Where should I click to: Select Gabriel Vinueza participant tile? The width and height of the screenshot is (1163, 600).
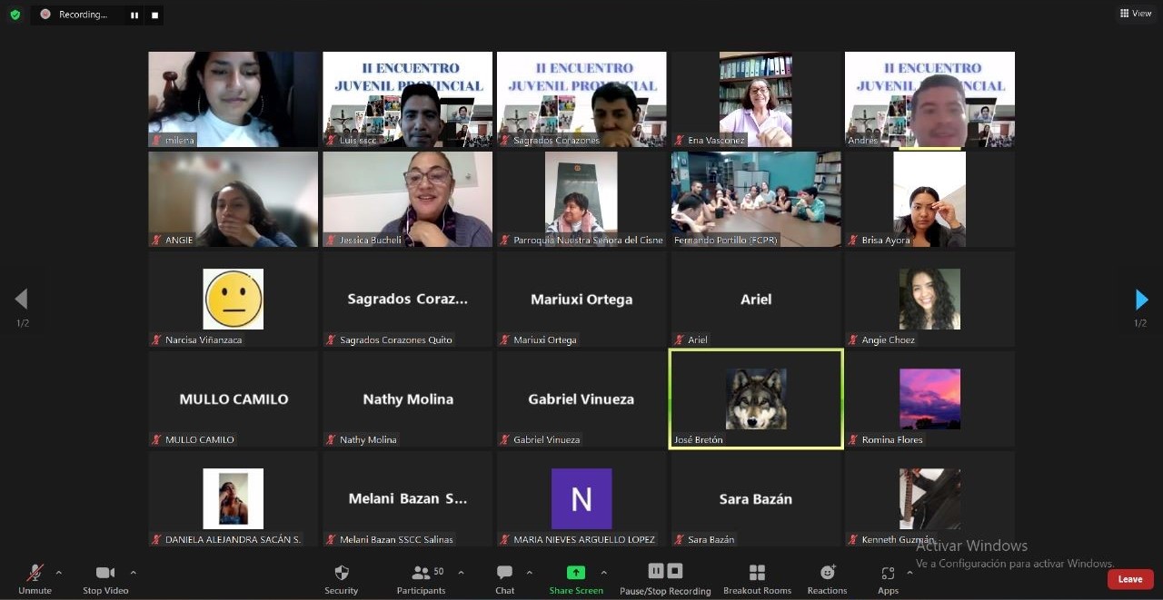click(x=581, y=398)
